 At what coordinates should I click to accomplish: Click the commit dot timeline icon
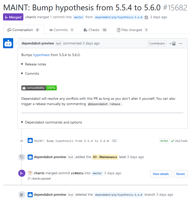pyautogui.click(x=22, y=141)
